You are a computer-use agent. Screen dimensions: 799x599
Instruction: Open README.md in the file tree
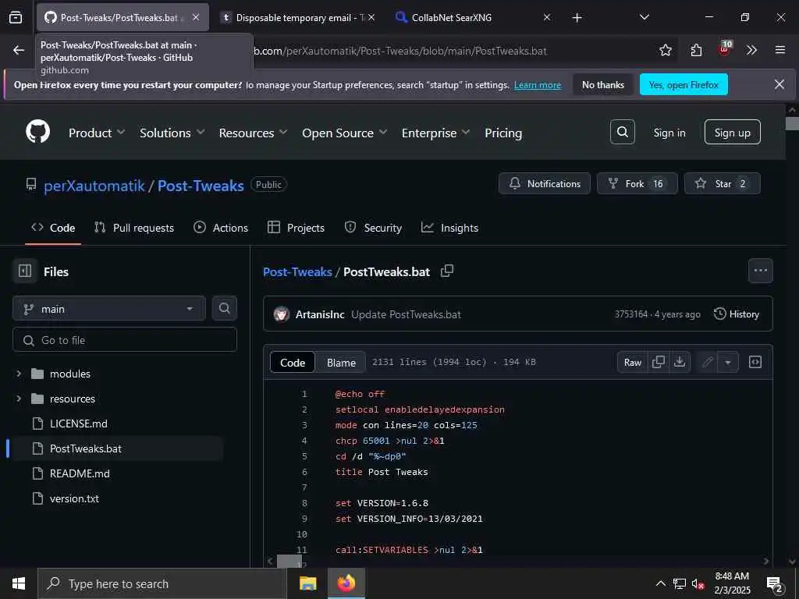[x=80, y=473]
